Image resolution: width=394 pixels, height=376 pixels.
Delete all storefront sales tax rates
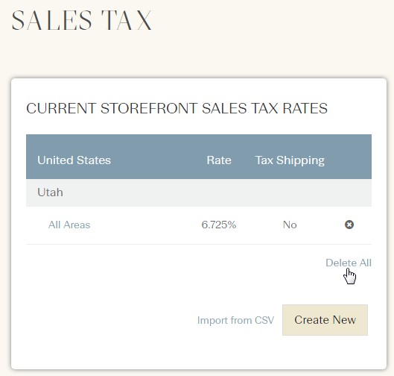point(349,263)
